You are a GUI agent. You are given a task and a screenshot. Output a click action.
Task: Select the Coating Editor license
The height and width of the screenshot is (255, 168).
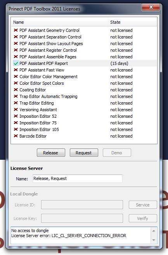pyautogui.click(x=85, y=90)
